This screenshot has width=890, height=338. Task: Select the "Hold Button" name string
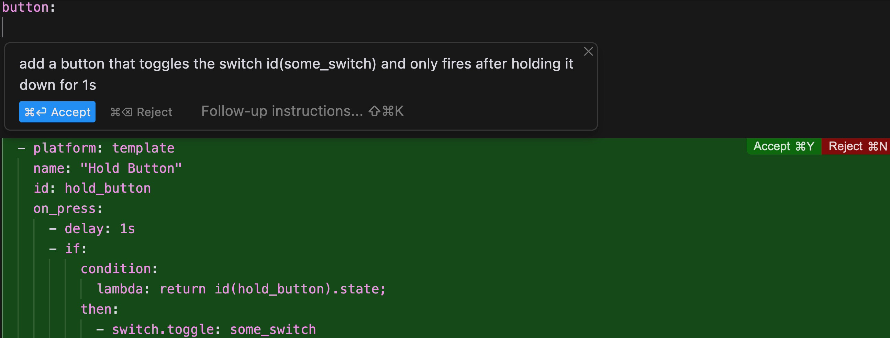[x=131, y=168]
